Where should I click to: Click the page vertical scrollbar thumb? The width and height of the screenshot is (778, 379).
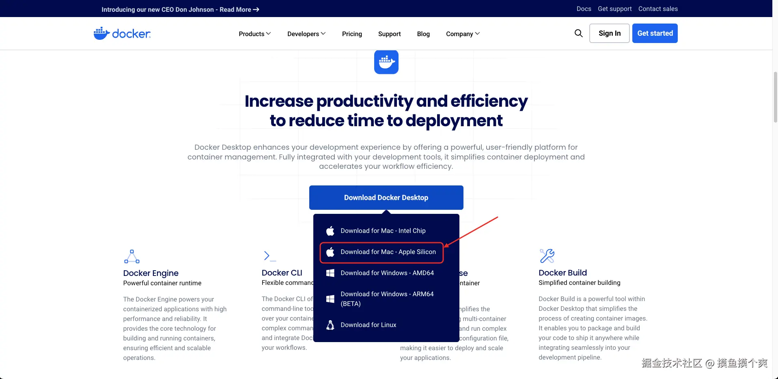776,97
